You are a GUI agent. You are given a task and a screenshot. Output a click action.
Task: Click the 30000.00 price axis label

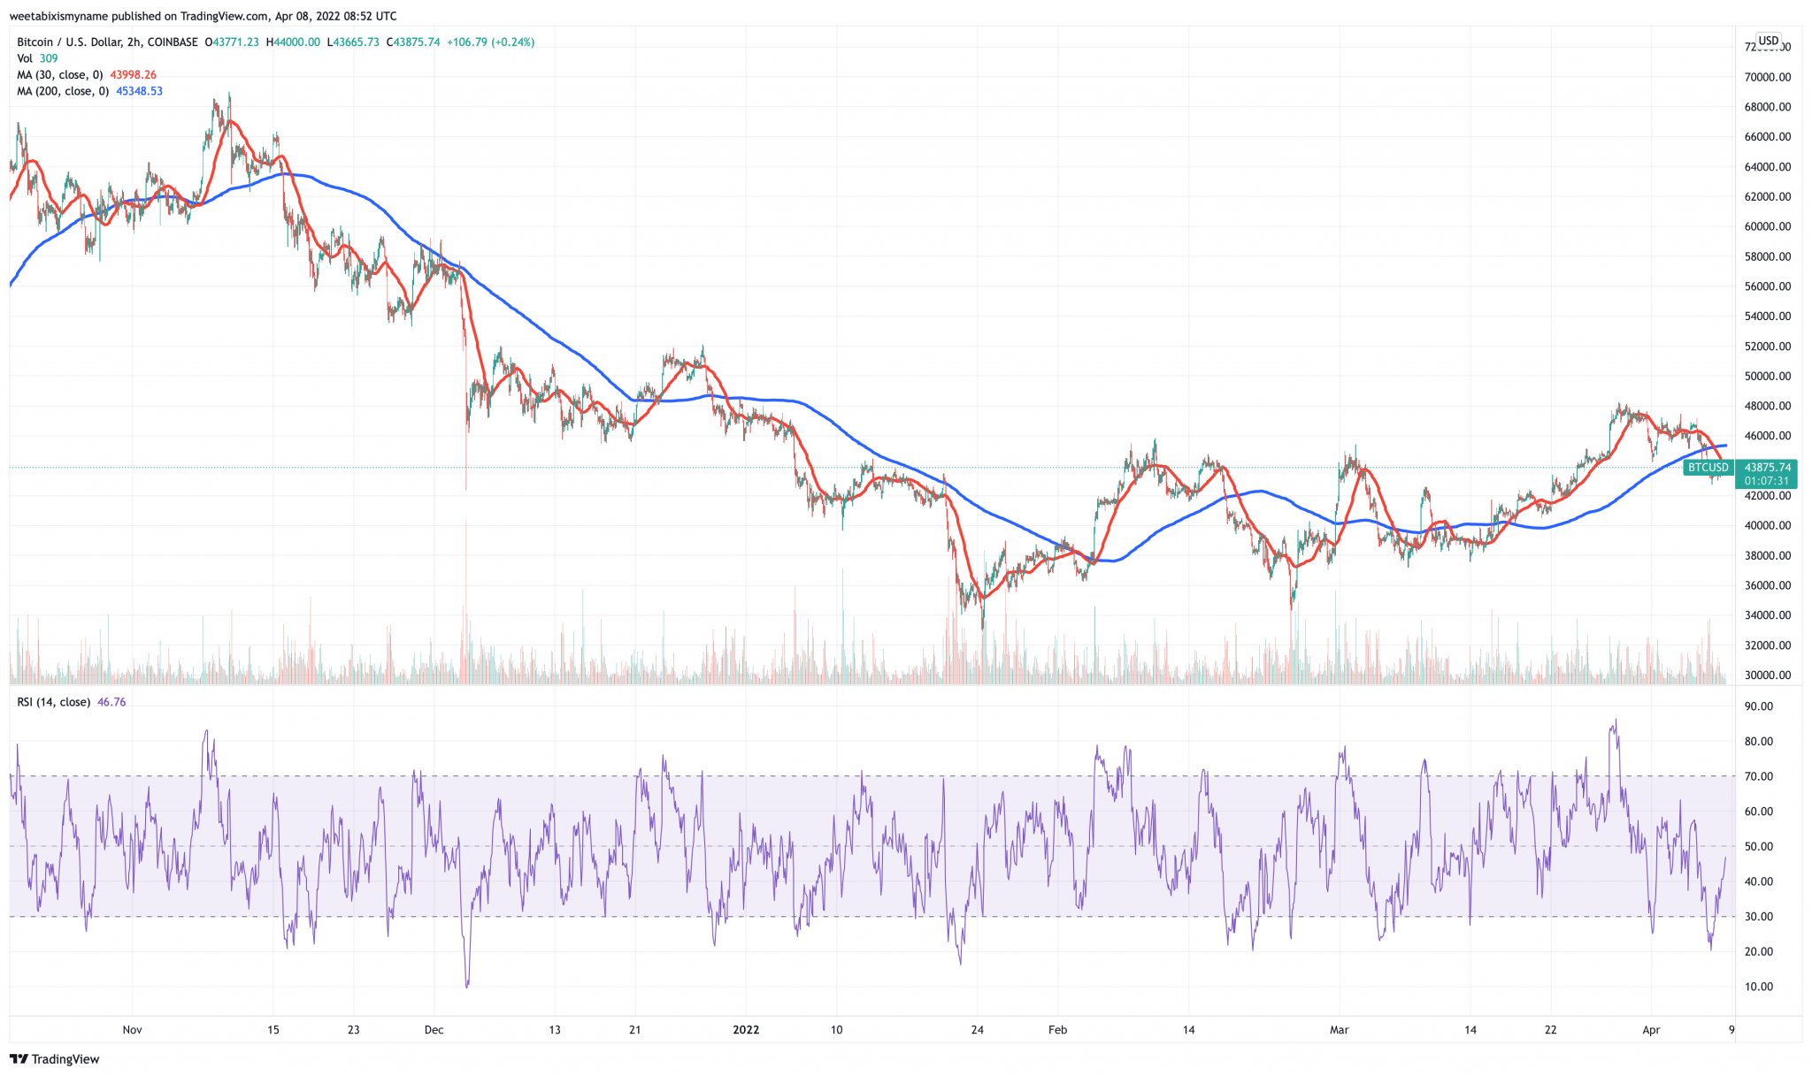[x=1767, y=675]
